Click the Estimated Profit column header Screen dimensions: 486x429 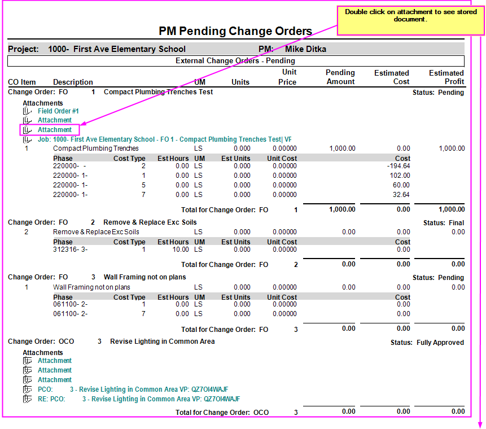point(446,77)
